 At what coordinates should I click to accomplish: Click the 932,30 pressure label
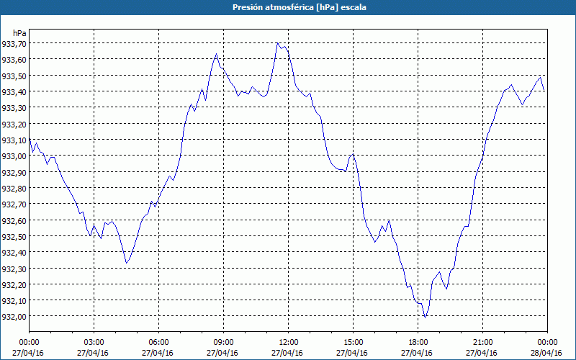[14, 268]
